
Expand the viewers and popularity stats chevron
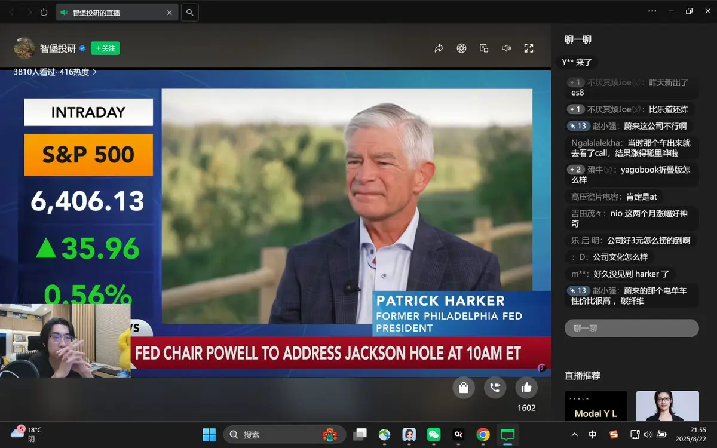[x=94, y=72]
